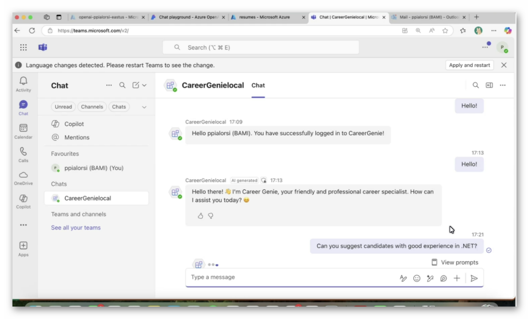Open the emoji picker in compose box
529x319 pixels.
pyautogui.click(x=417, y=278)
